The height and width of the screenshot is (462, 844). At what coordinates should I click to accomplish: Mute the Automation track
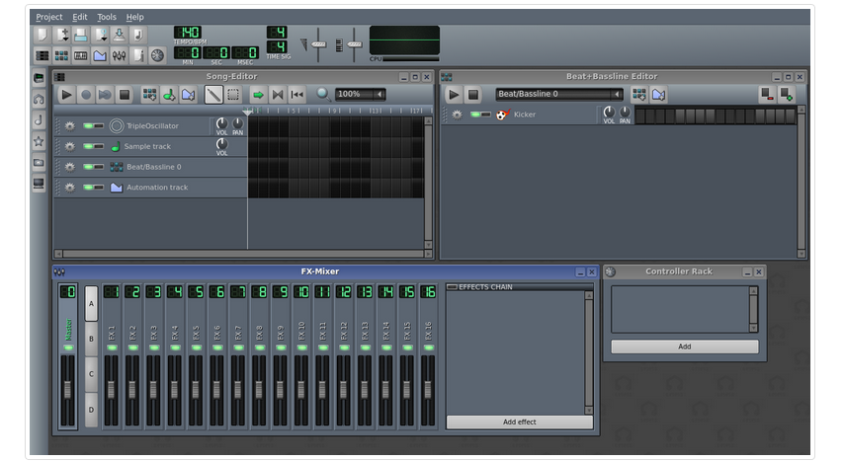[x=88, y=188]
